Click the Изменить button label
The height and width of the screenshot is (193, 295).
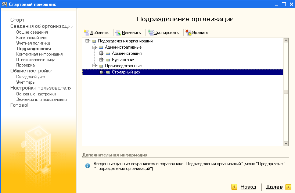(x=131, y=33)
